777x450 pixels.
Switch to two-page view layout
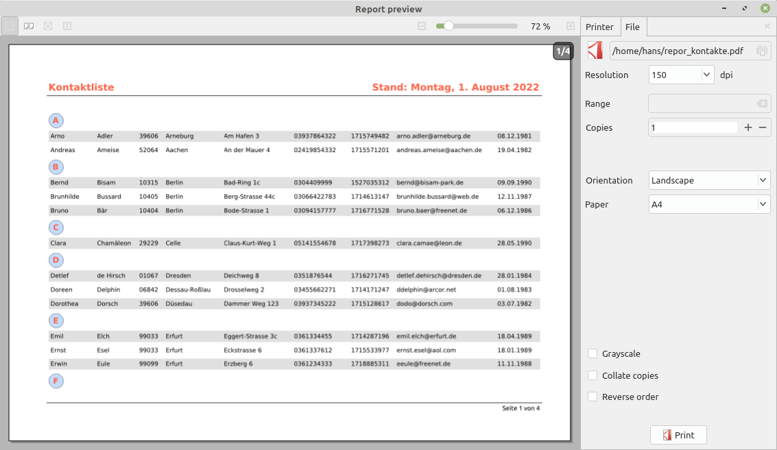click(x=29, y=26)
